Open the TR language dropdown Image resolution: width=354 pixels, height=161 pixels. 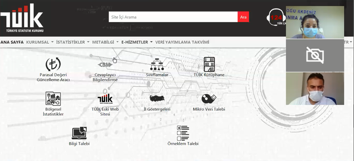click(x=348, y=42)
